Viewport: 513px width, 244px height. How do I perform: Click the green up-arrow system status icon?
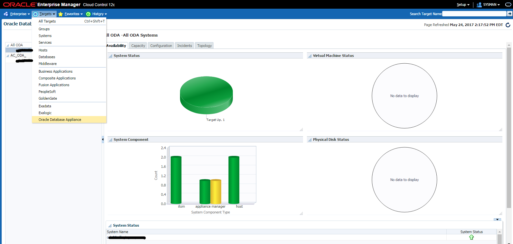[x=471, y=237]
